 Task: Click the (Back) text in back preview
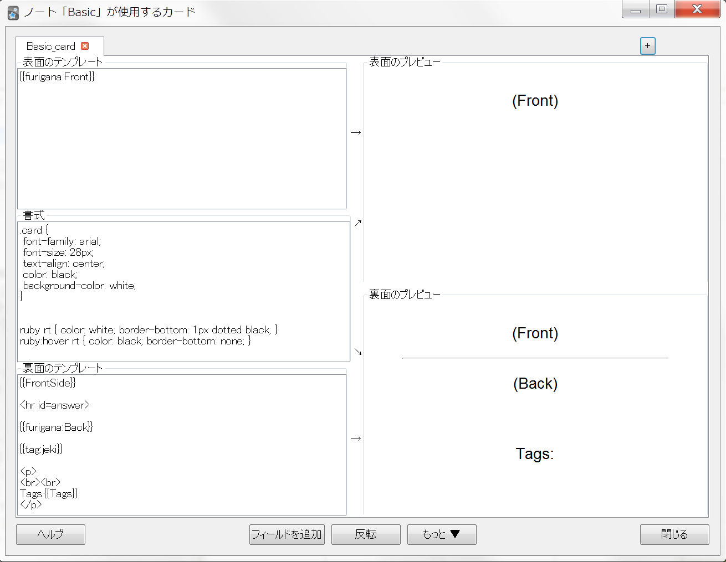[x=535, y=384]
